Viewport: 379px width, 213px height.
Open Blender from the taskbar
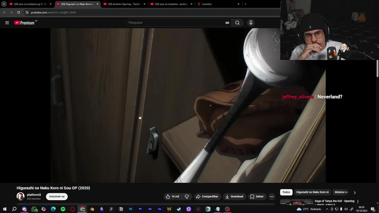(92, 209)
